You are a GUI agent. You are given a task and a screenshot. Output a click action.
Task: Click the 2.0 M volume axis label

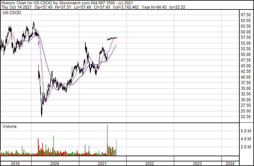pyautogui.click(x=246, y=147)
